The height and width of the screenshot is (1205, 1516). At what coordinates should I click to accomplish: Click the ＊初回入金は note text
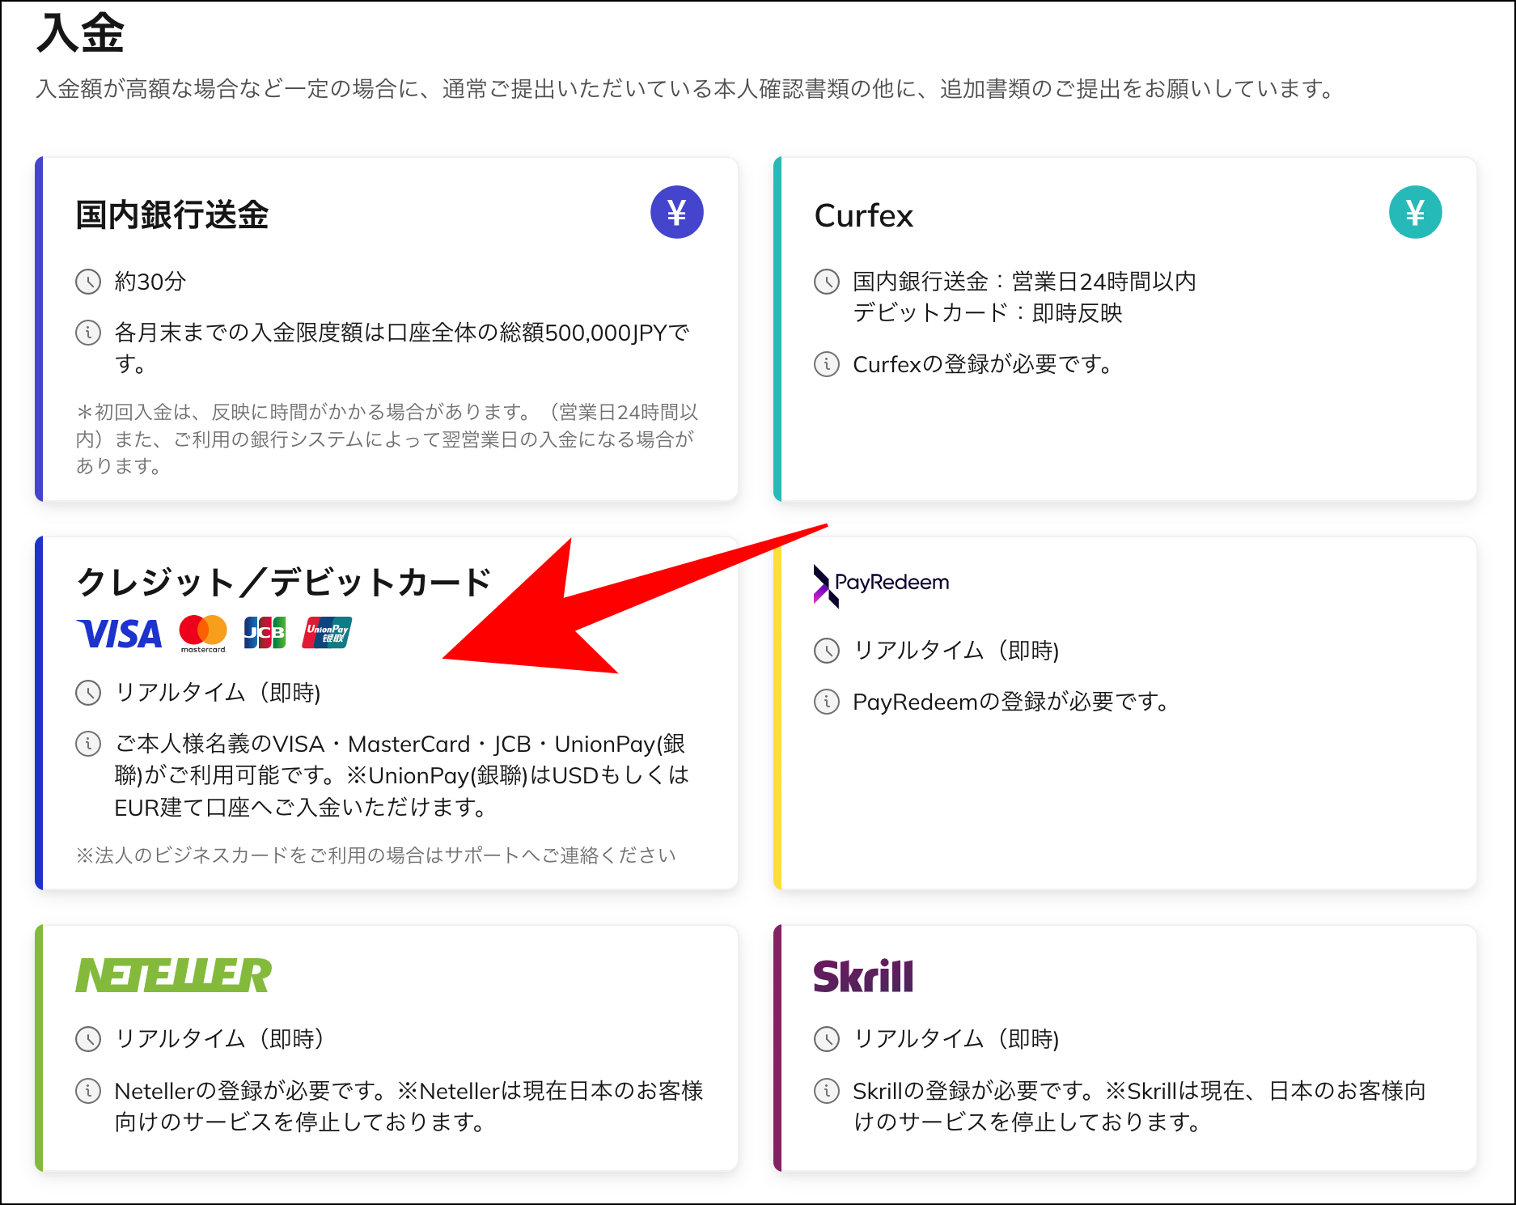click(387, 439)
